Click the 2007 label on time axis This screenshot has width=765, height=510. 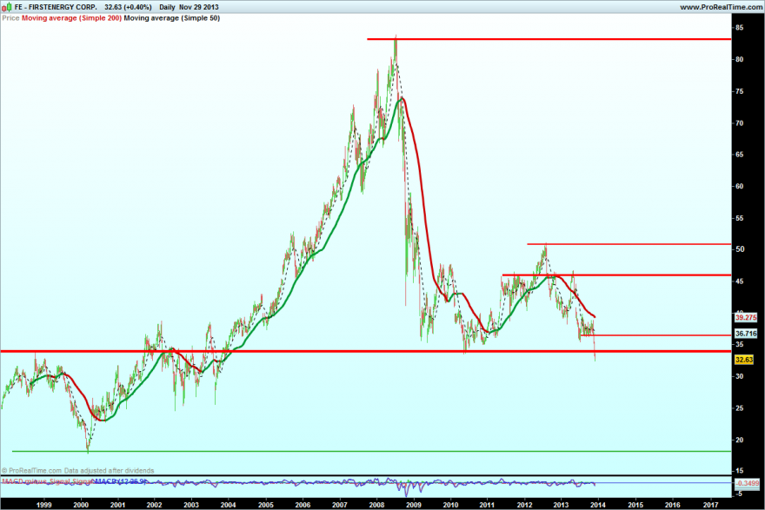[x=340, y=505]
